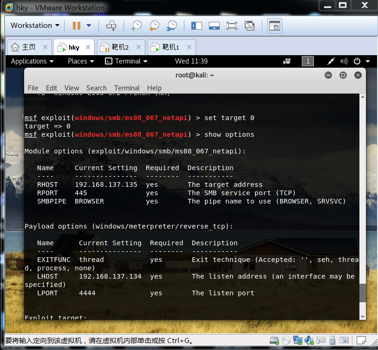Click the network adapter status icon
The height and width of the screenshot is (350, 378).
tap(298, 340)
